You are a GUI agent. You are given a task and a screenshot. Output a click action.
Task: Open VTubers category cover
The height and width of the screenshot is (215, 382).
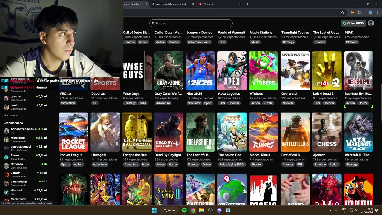click(x=264, y=71)
